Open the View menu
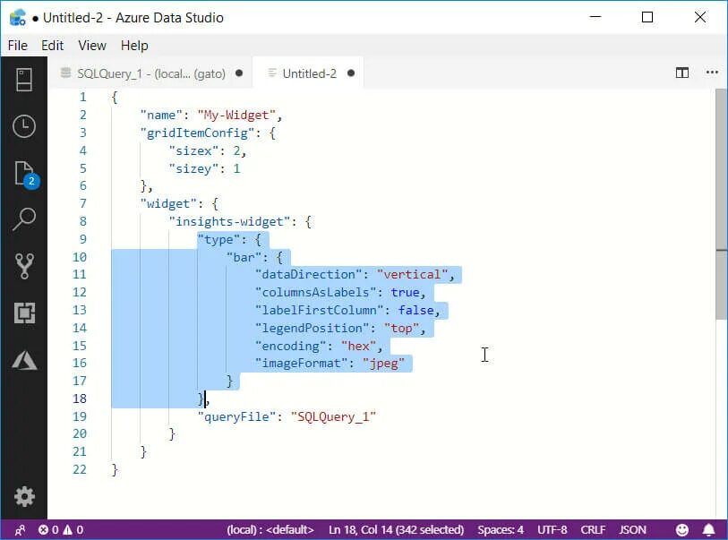728x540 pixels. (92, 46)
